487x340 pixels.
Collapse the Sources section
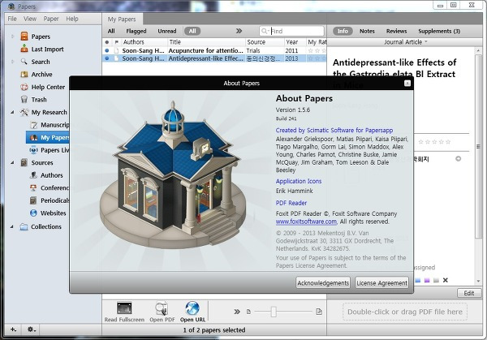coord(12,162)
